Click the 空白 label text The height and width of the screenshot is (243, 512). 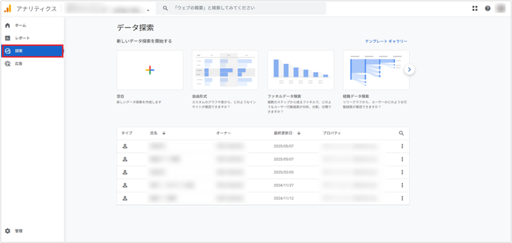pos(120,97)
